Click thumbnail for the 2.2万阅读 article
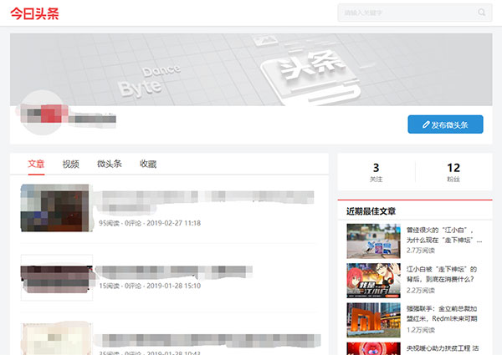This screenshot has width=502, height=355. coord(372,280)
